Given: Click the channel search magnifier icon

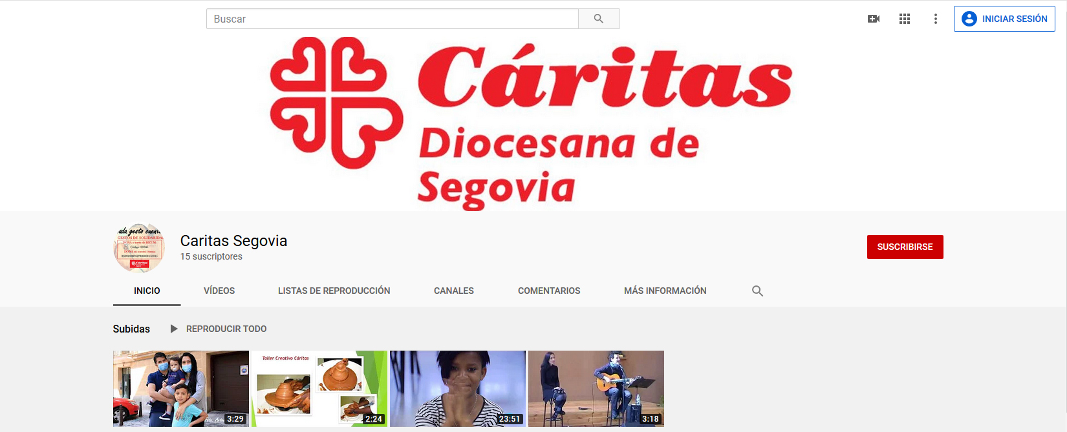Looking at the screenshot, I should [757, 291].
